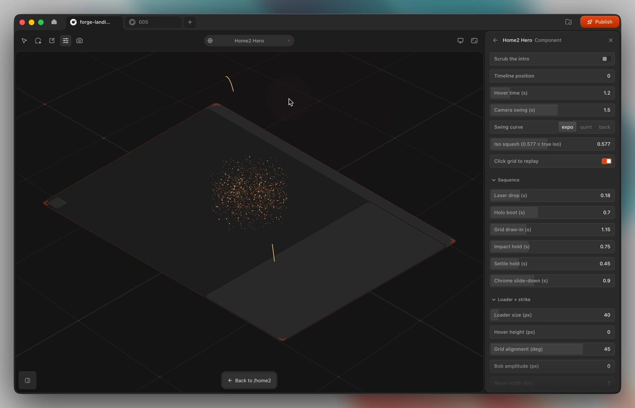
Task: Toggle the sidebar panel layout icon
Action: pyautogui.click(x=28, y=380)
